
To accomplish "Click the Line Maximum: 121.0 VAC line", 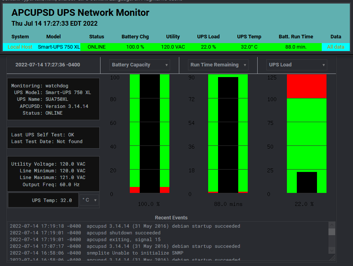I will pyautogui.click(x=53, y=177).
